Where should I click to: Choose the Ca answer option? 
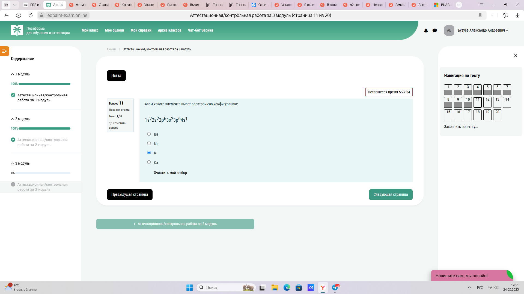point(149,162)
